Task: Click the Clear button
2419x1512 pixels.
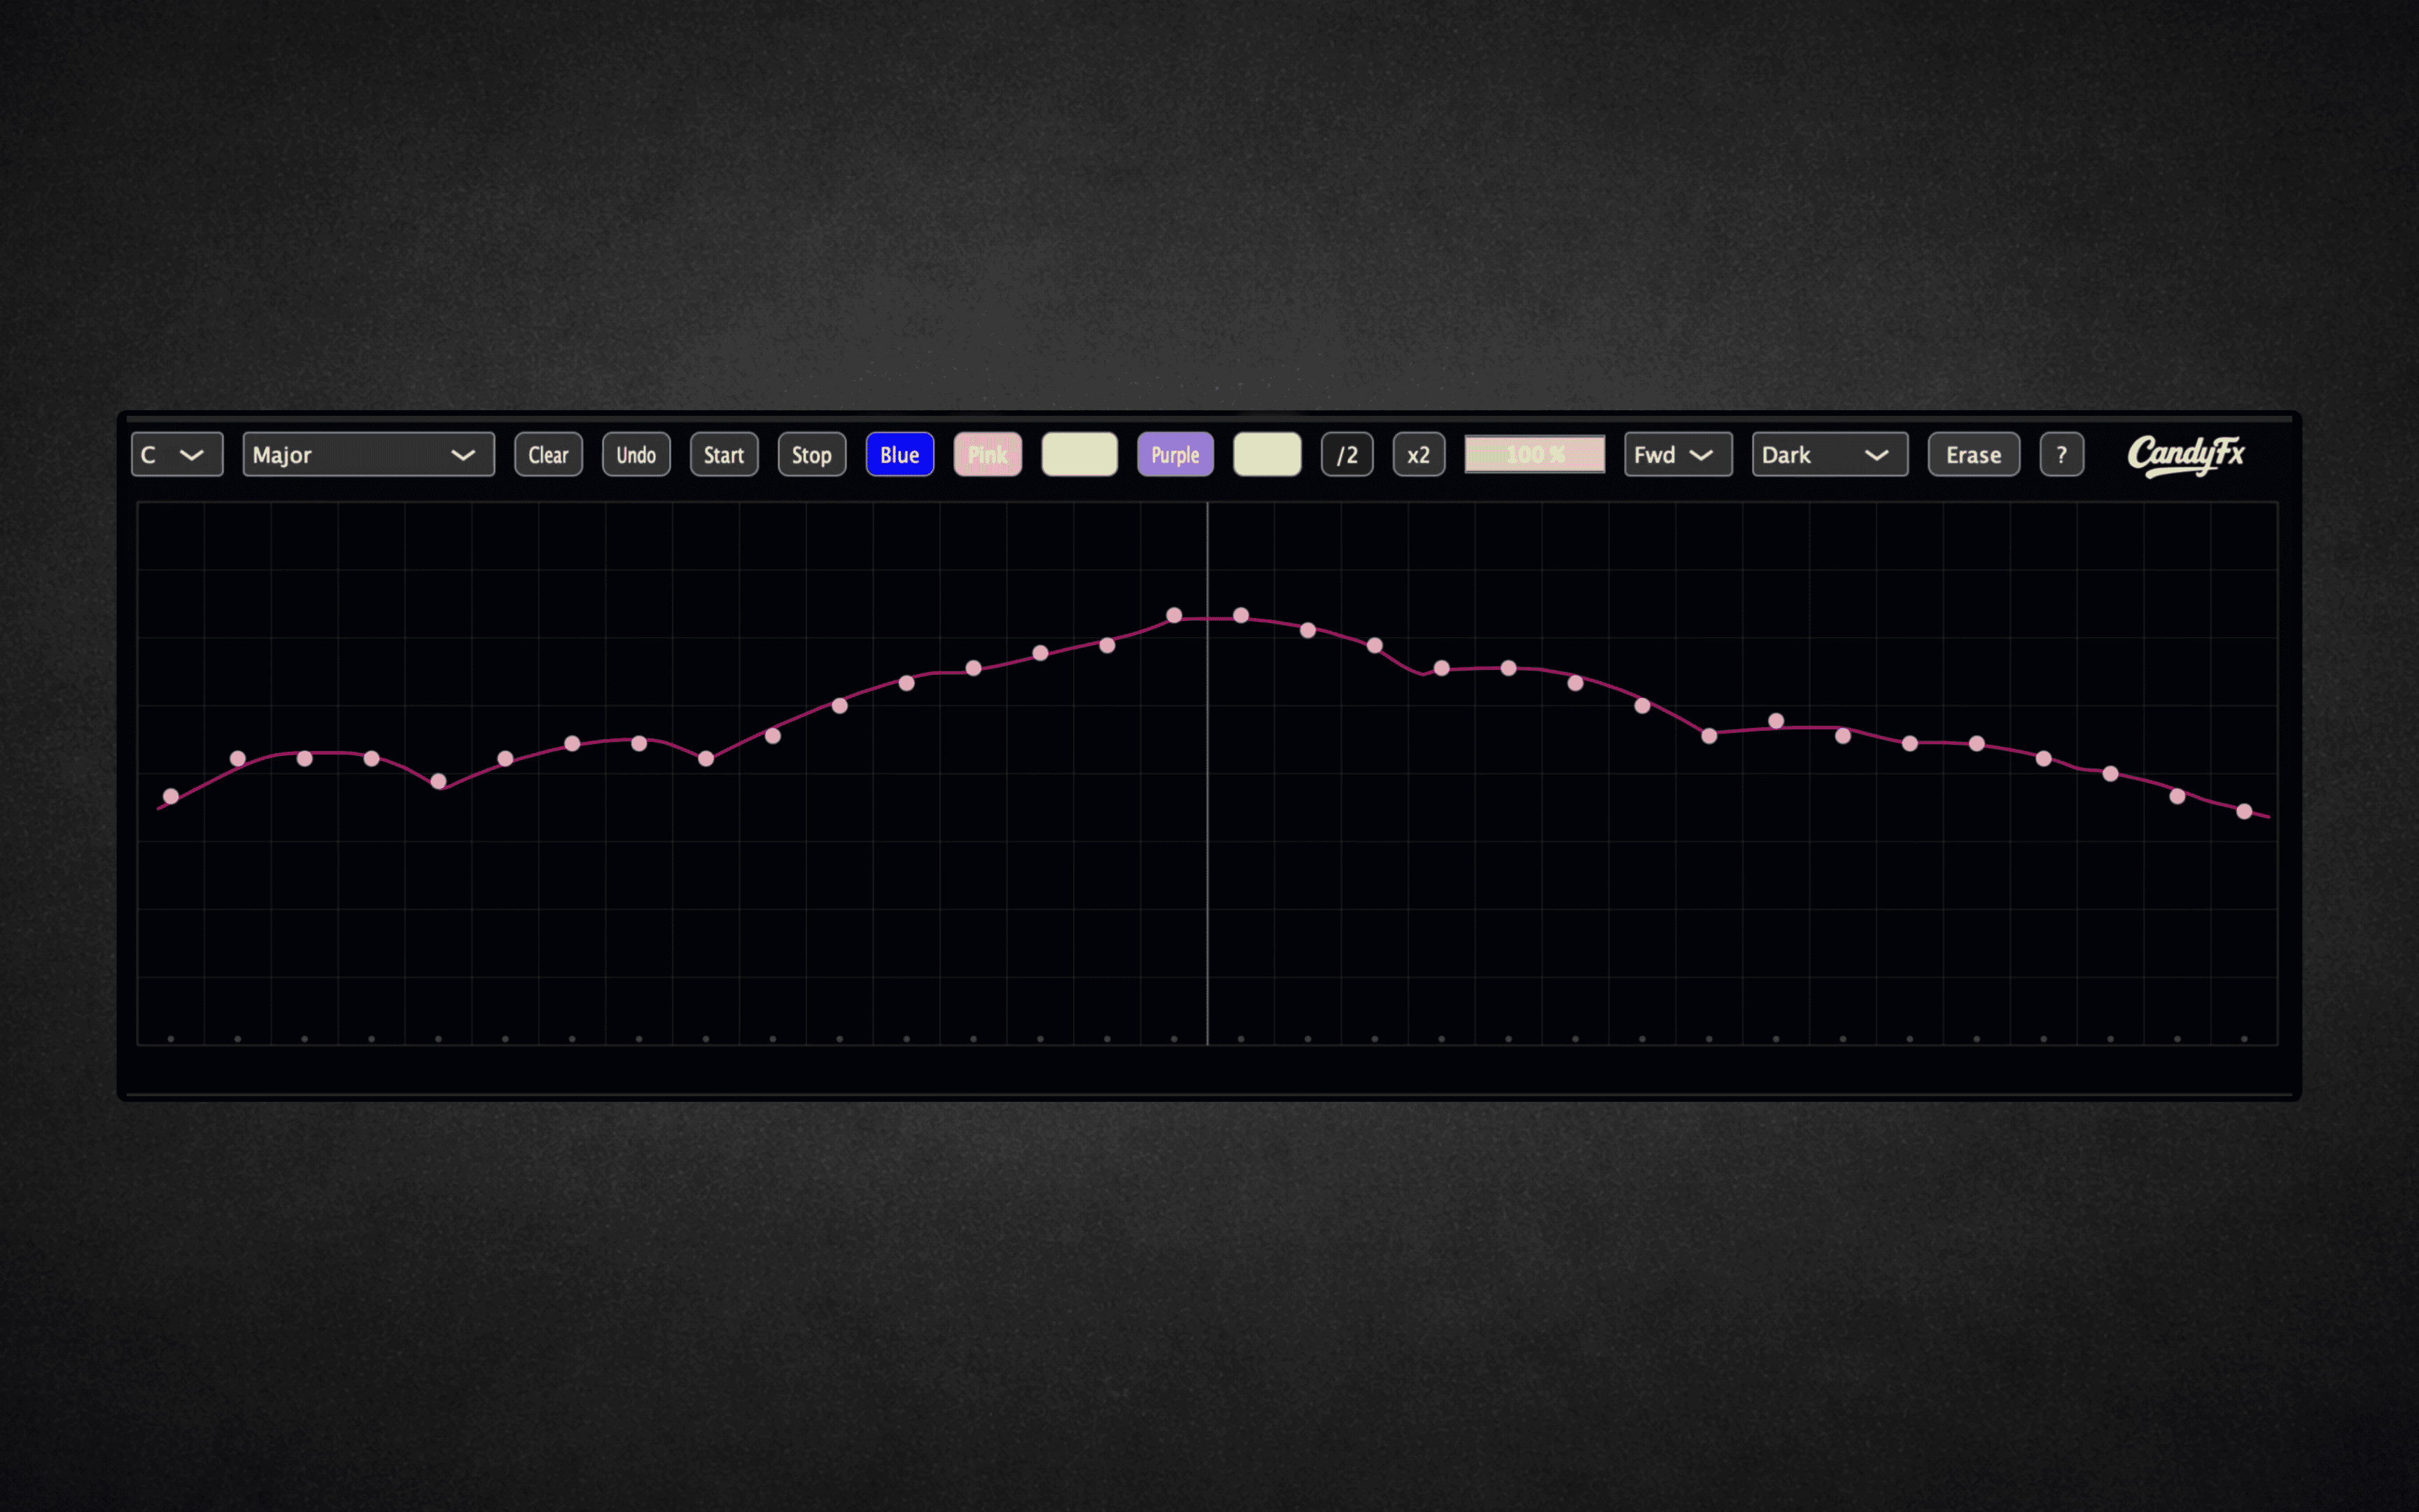Action: [x=548, y=455]
